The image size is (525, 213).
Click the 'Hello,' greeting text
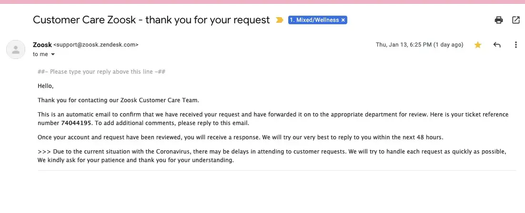46,86
